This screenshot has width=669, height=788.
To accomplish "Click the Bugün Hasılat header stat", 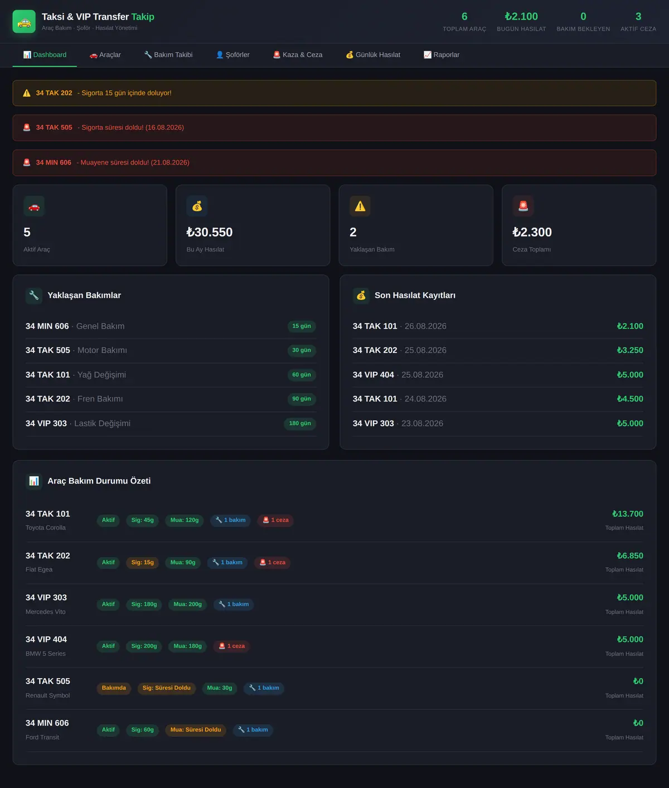I will [x=521, y=22].
